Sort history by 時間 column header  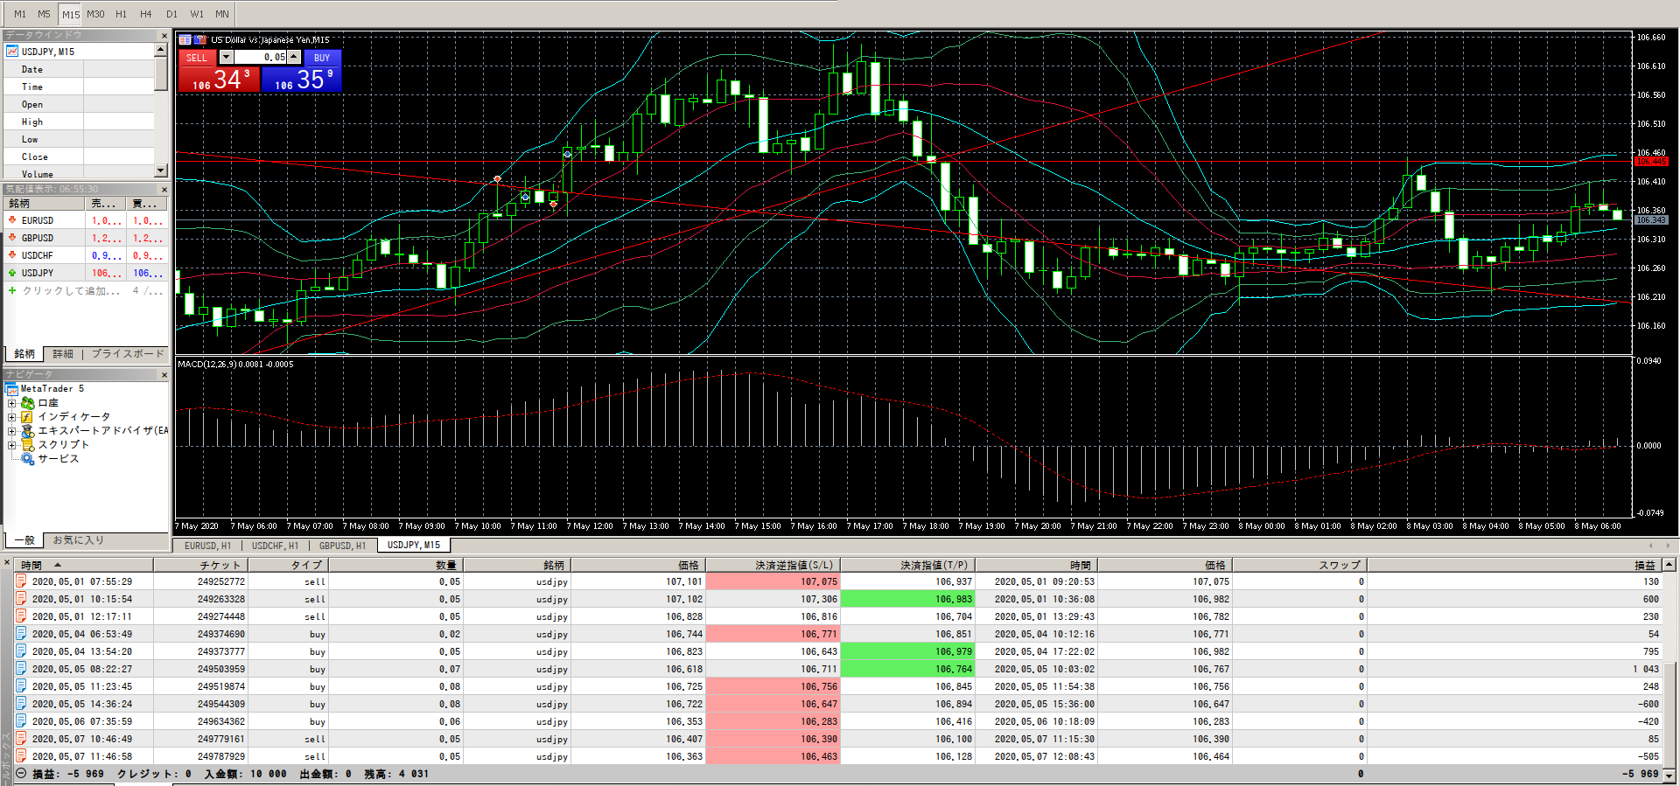pyautogui.click(x=84, y=566)
